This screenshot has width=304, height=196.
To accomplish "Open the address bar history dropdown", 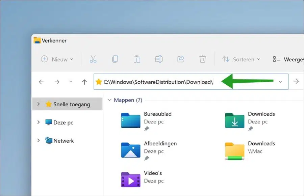I will (280, 82).
